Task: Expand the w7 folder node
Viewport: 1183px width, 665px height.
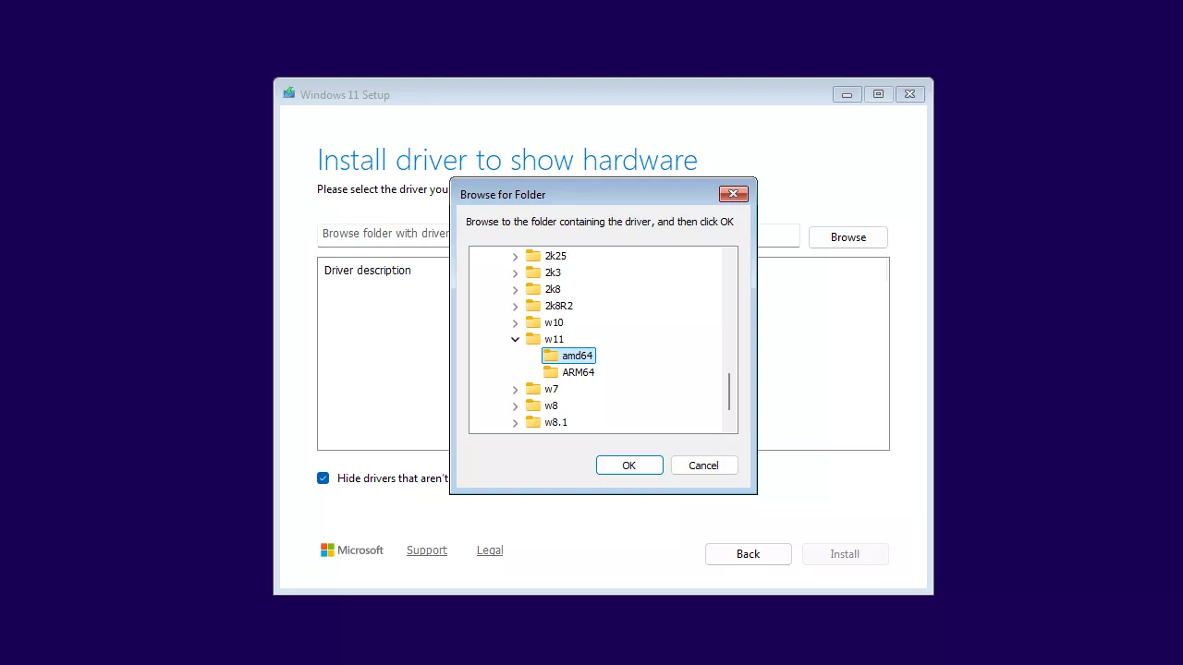Action: [516, 389]
